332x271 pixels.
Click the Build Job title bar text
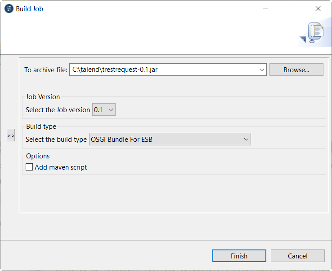point(30,9)
